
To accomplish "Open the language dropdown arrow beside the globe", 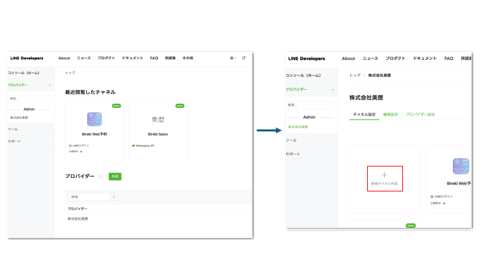I will click(x=236, y=58).
